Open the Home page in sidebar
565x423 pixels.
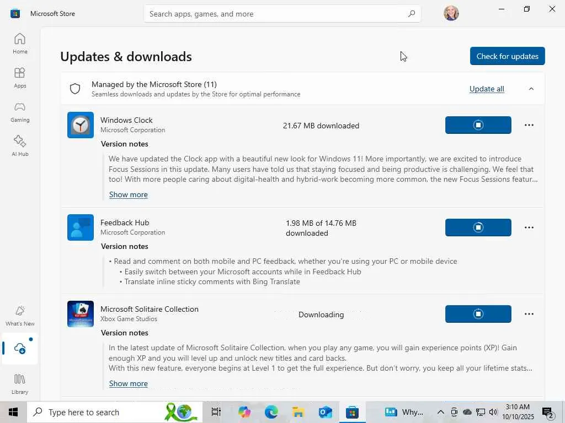click(20, 43)
